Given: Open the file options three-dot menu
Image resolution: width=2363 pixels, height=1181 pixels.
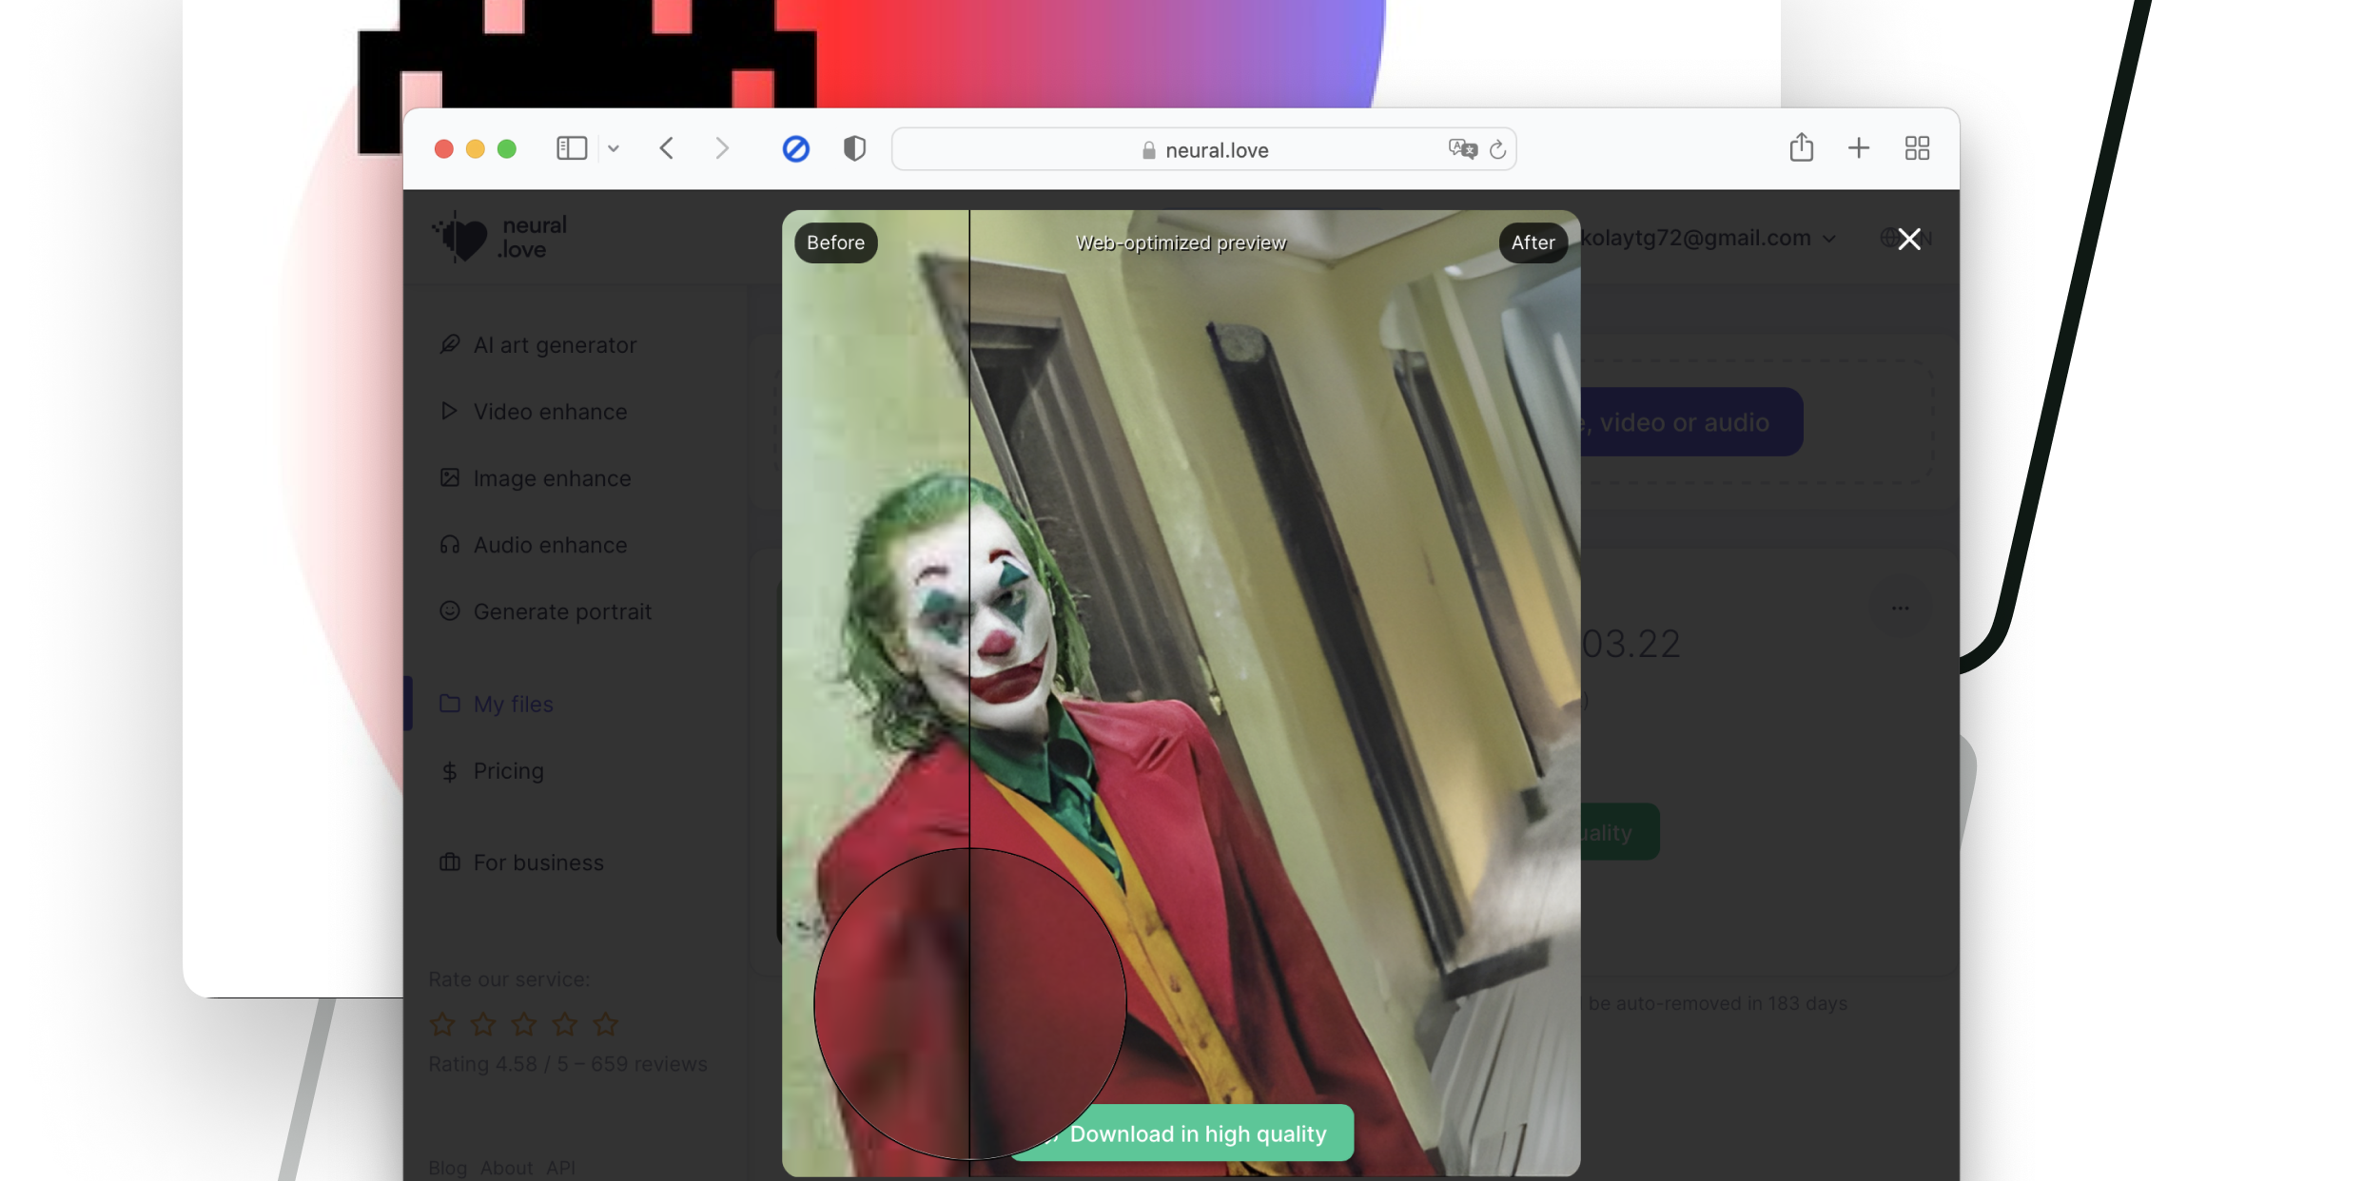Looking at the screenshot, I should pos(1900,608).
